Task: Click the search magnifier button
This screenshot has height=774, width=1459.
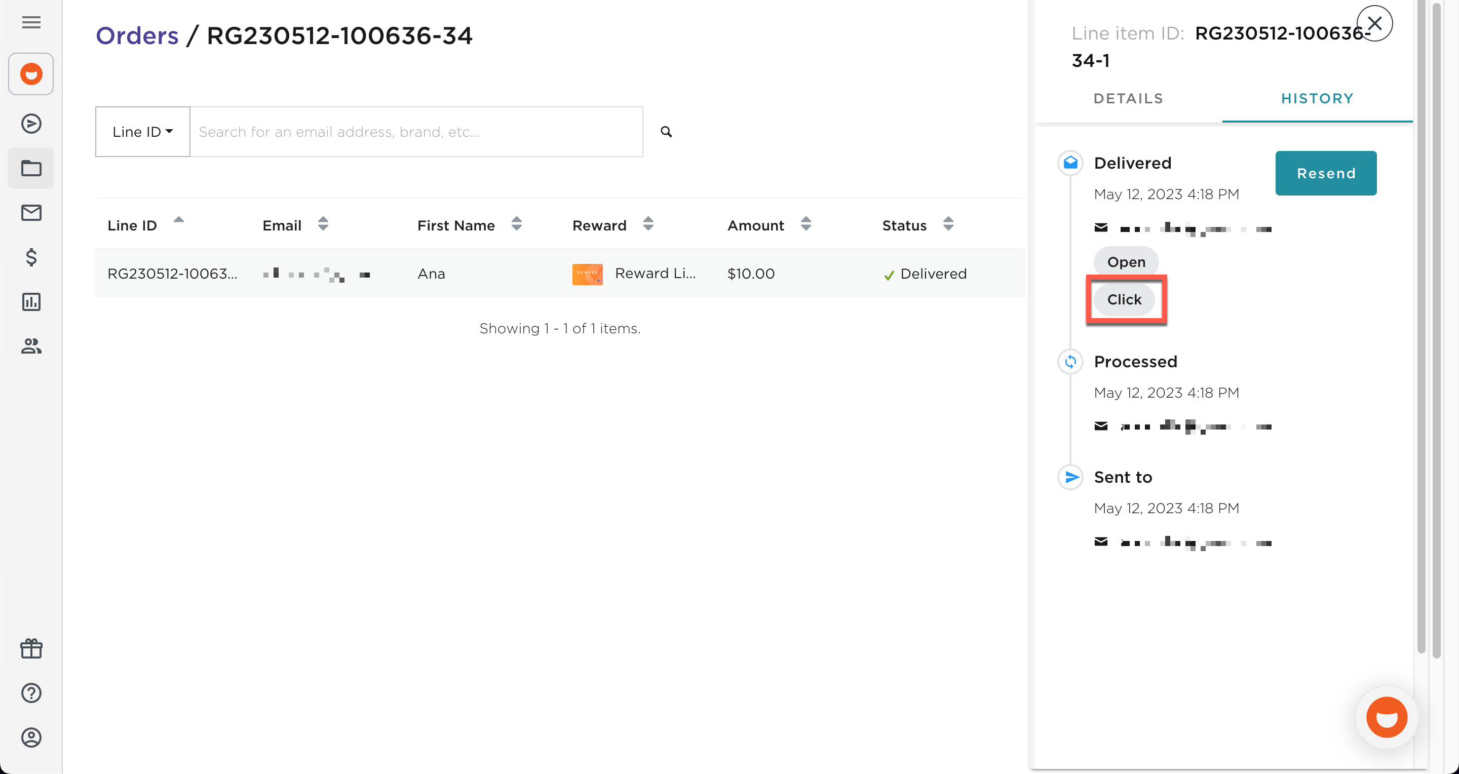Action: (x=668, y=132)
